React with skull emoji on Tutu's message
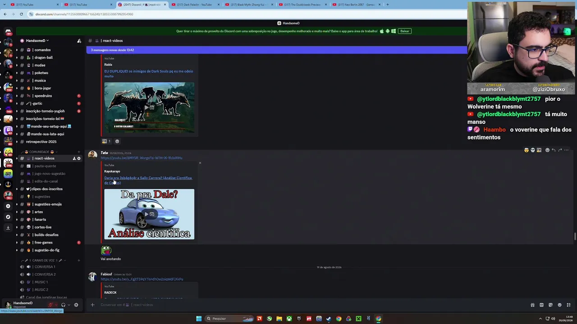The height and width of the screenshot is (324, 577). click(x=533, y=150)
